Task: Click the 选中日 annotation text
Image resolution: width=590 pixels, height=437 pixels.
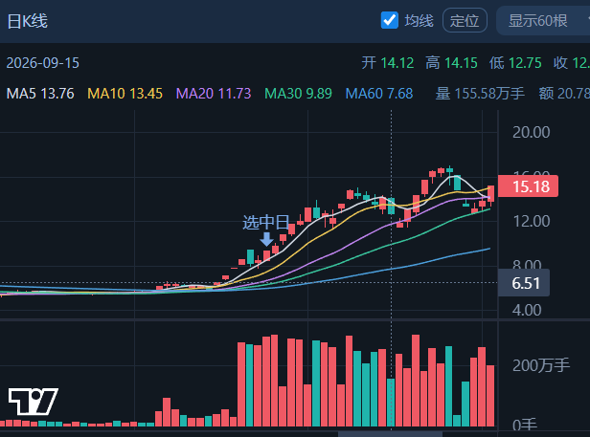Action: click(x=265, y=223)
